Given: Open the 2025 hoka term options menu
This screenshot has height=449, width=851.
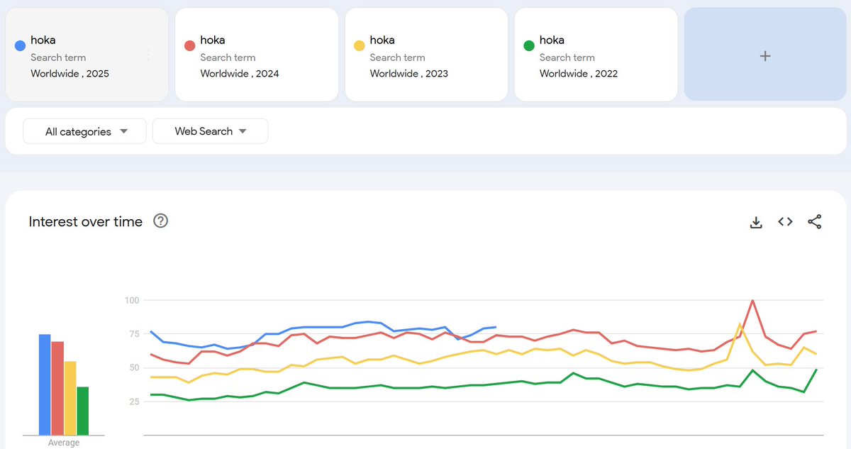Looking at the screenshot, I should 148,55.
